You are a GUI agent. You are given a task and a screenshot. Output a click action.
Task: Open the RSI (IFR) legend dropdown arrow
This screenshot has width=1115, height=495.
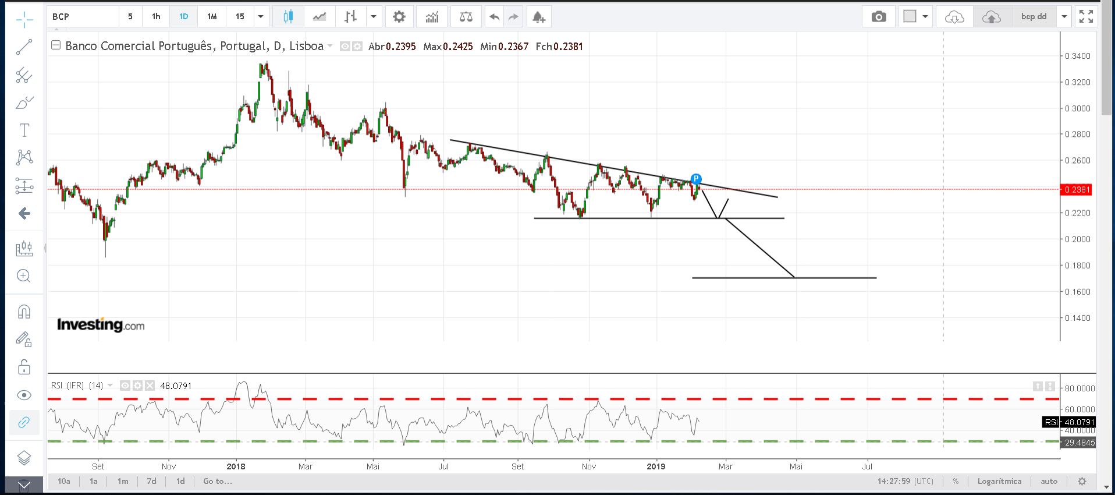click(x=110, y=386)
